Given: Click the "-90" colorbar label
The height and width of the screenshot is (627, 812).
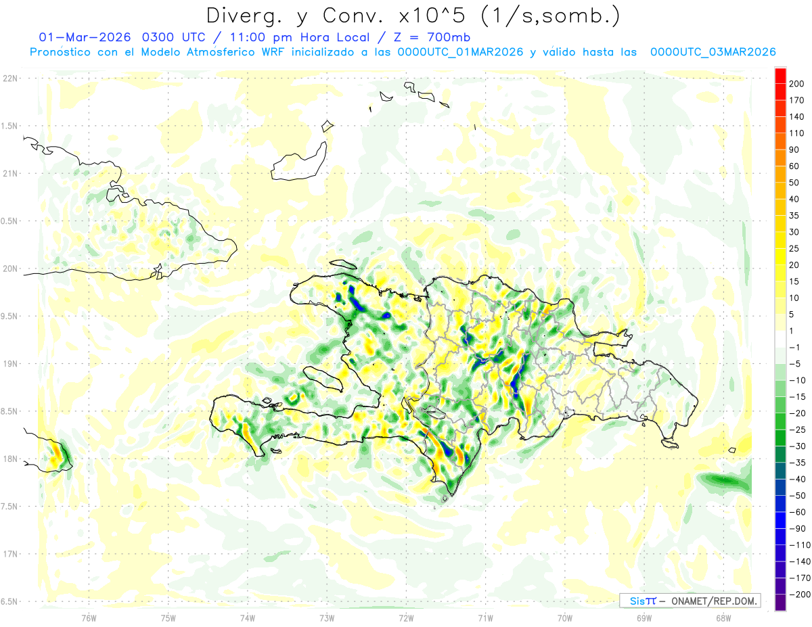Looking at the screenshot, I should (x=797, y=529).
